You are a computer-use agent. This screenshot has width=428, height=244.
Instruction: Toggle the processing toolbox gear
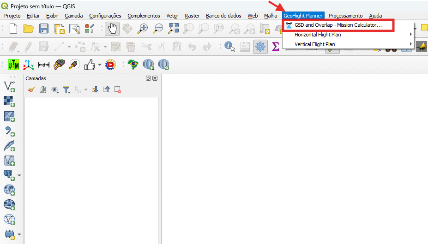point(260,47)
